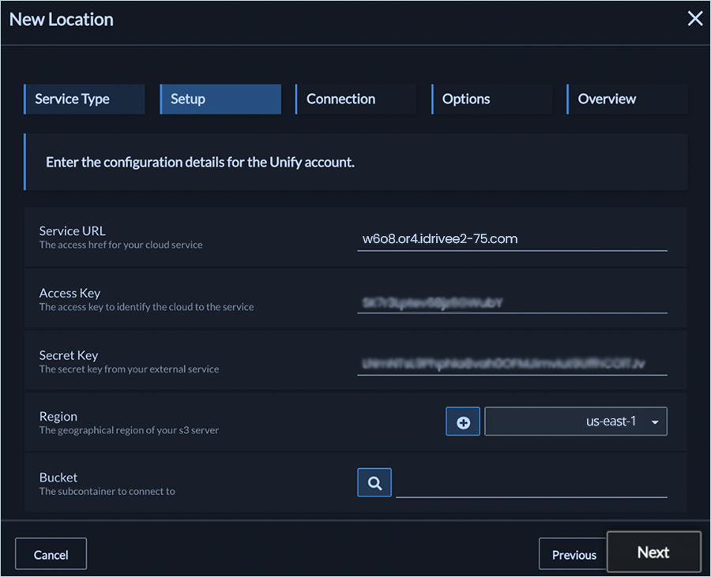
Task: Switch to the Service Type tab
Action: [x=85, y=99]
